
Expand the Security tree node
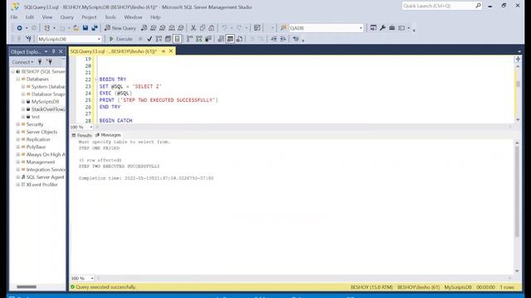click(x=18, y=124)
